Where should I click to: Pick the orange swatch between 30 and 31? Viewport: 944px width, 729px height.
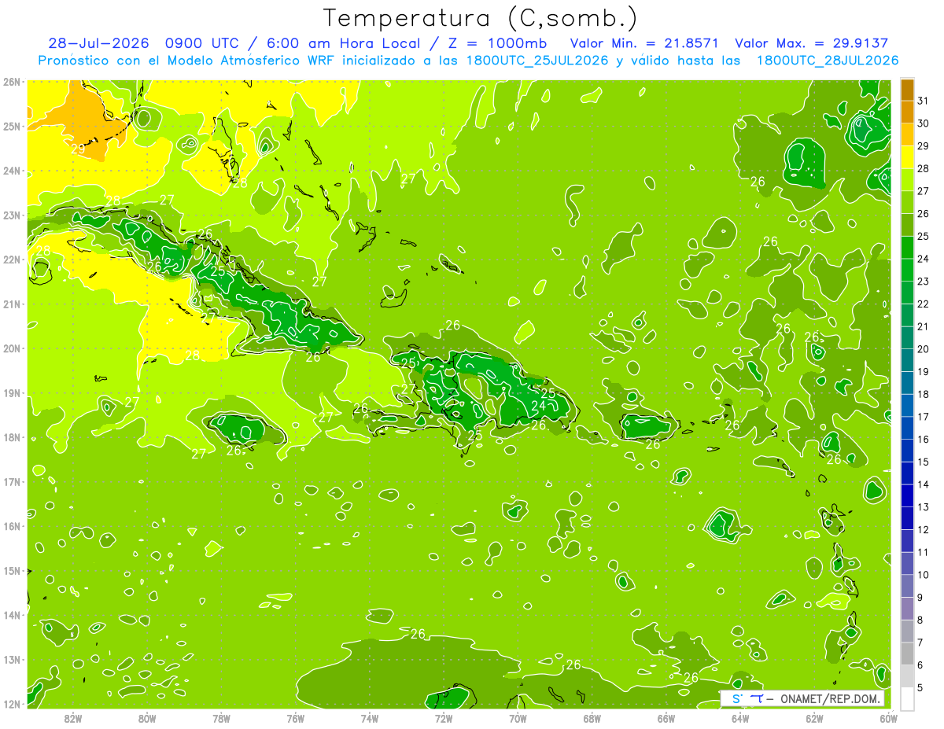[907, 112]
